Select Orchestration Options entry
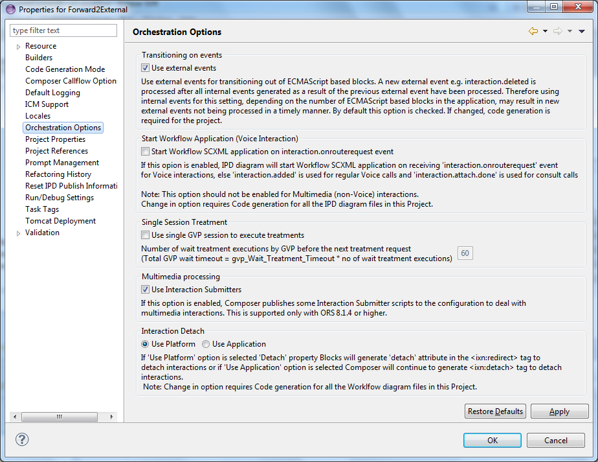The height and width of the screenshot is (462, 598). pos(63,128)
